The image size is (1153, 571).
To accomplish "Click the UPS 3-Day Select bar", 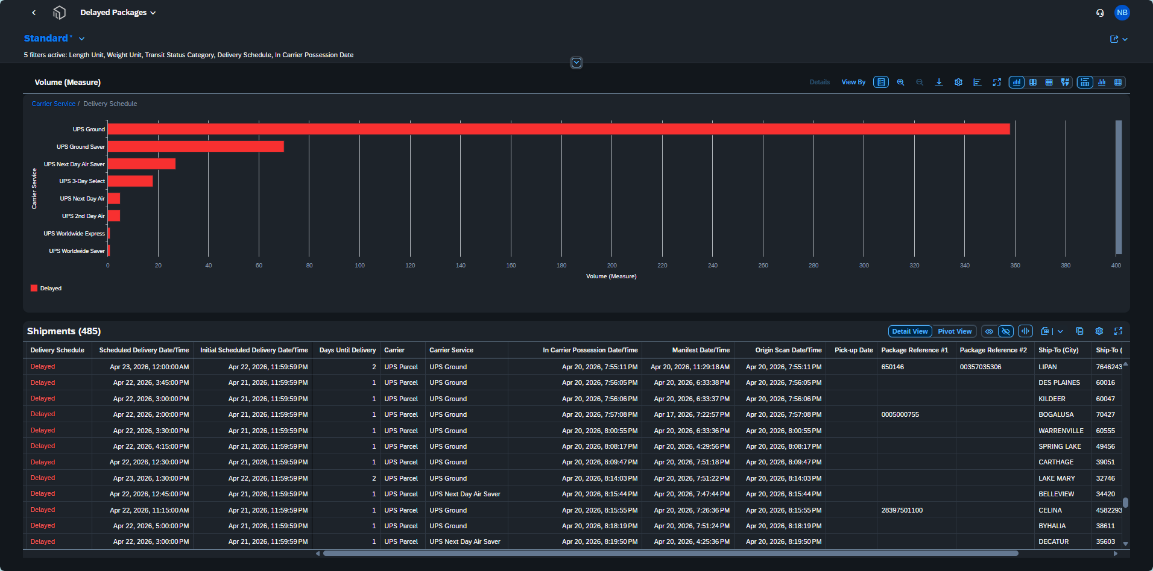I will [x=130, y=181].
